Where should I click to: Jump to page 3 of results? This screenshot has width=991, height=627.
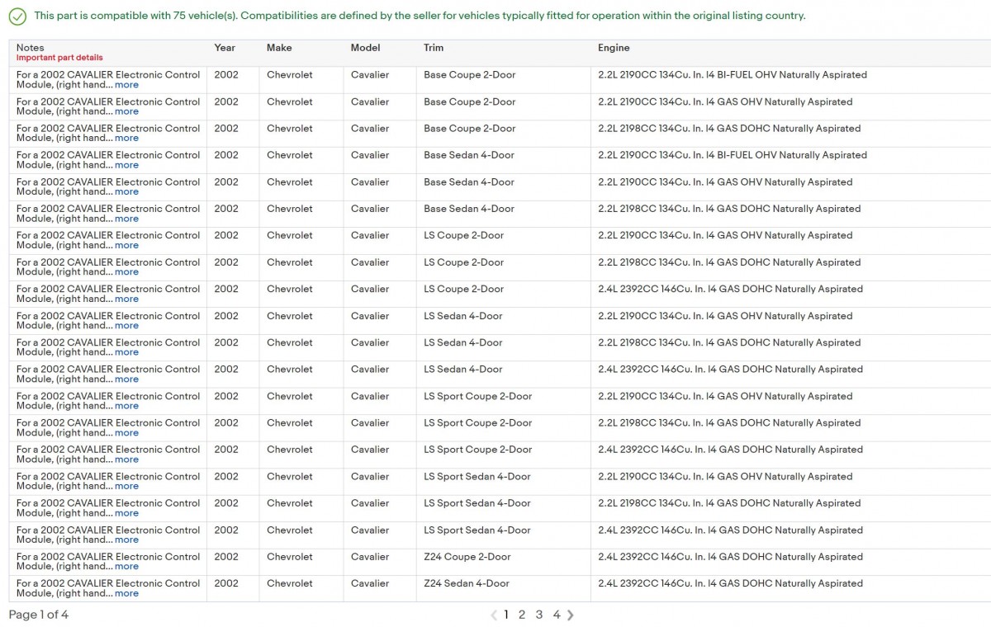point(539,615)
